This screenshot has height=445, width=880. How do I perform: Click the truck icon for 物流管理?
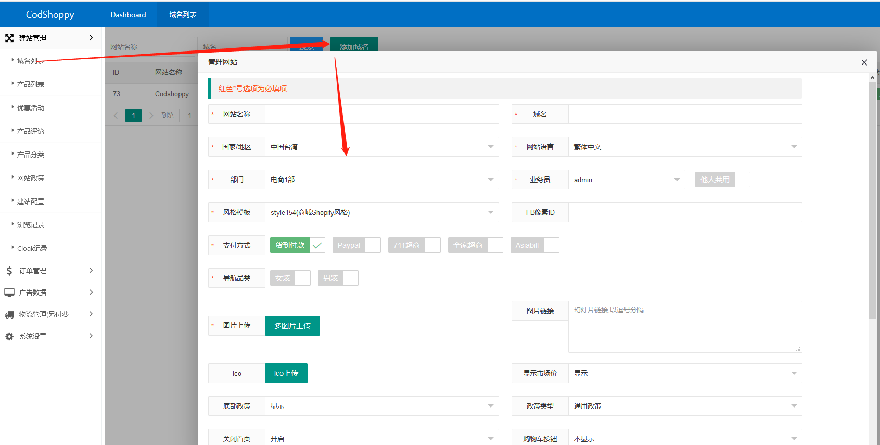(x=9, y=314)
